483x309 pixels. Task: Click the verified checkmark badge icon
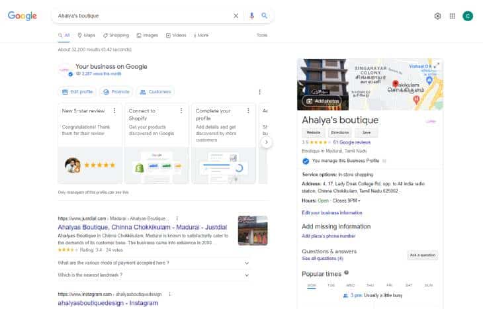coord(306,161)
